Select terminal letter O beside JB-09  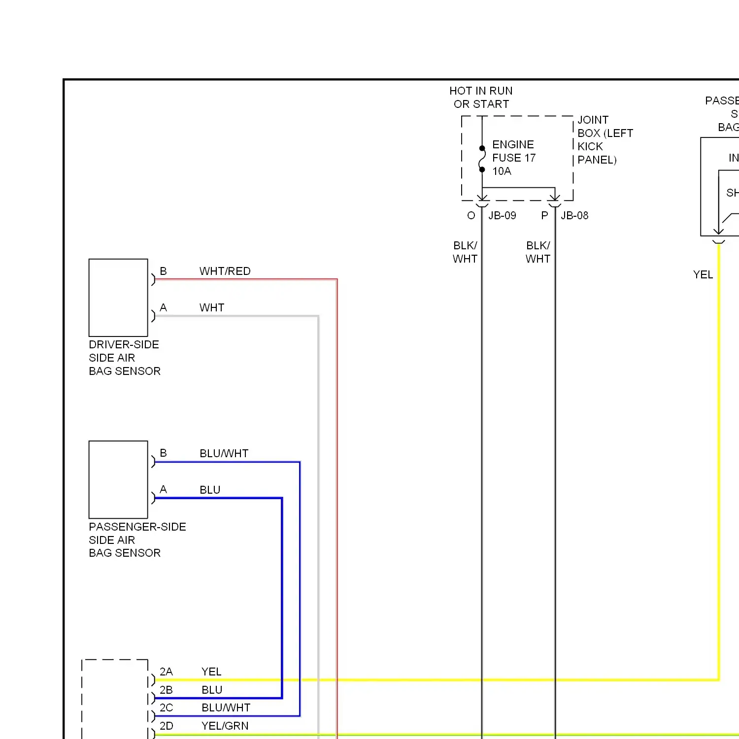coord(471,216)
